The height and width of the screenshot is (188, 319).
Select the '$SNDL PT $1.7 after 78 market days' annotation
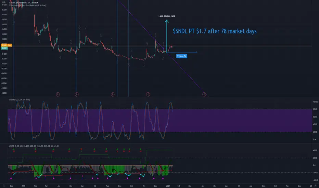215,31
